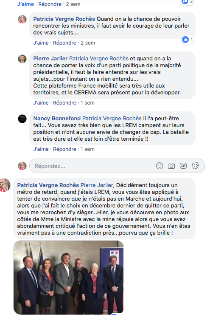Like Pierre Jarlier's comment with J'aime
210x315 pixels.
[41, 103]
